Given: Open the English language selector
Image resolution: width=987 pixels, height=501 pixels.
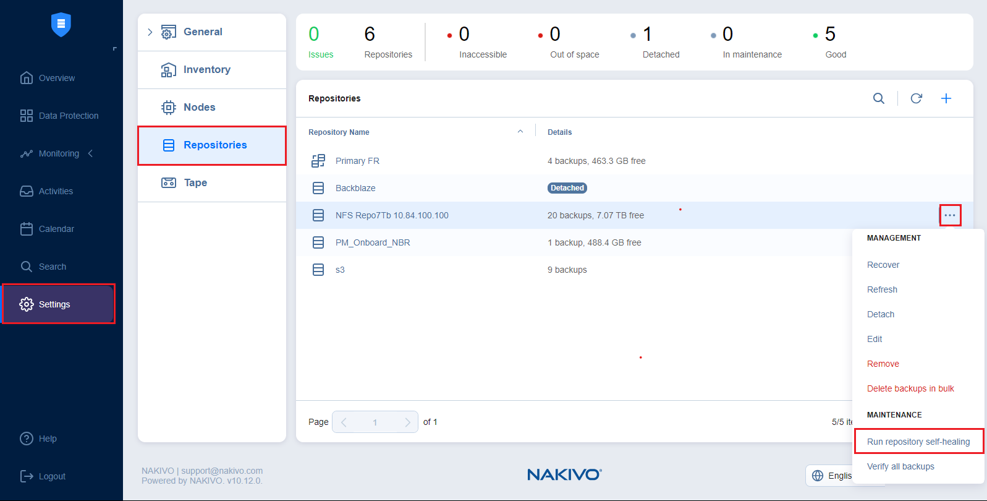Looking at the screenshot, I should [x=830, y=475].
